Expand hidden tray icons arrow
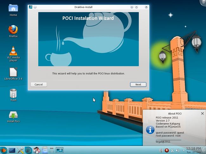This screenshot has width=206, height=154. (184, 150)
